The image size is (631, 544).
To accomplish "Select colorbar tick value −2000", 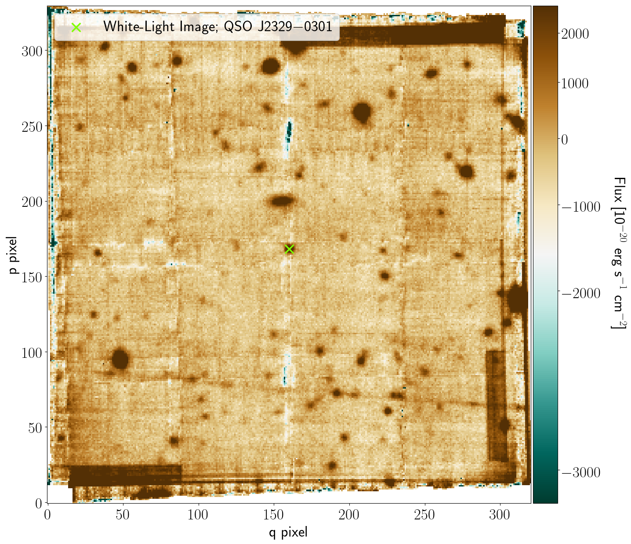I will [580, 293].
